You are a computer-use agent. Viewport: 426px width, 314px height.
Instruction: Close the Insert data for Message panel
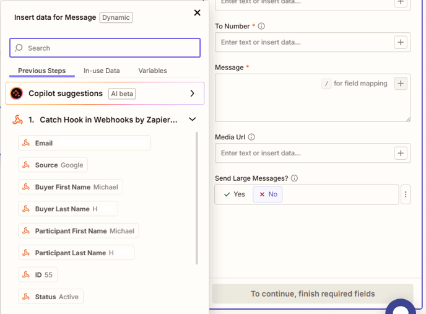pyautogui.click(x=198, y=13)
